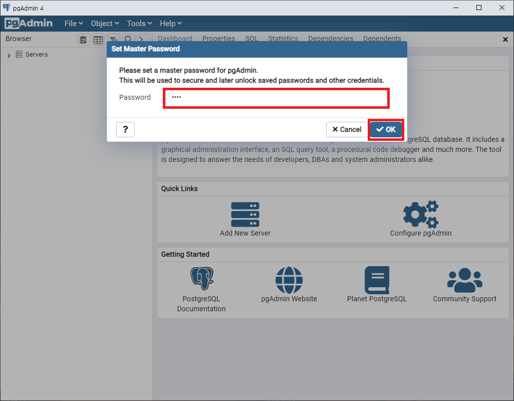
Task: Open the File menu
Action: [x=74, y=24]
